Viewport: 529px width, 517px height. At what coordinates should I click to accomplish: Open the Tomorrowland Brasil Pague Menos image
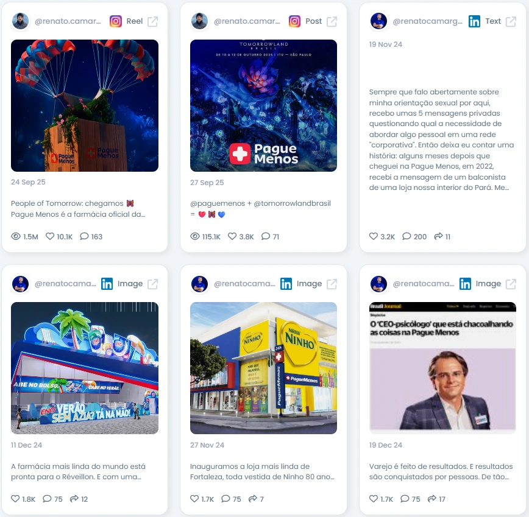coord(263,105)
